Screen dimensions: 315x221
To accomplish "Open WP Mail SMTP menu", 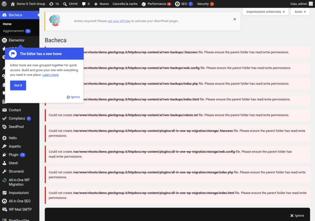I will click(x=20, y=209).
